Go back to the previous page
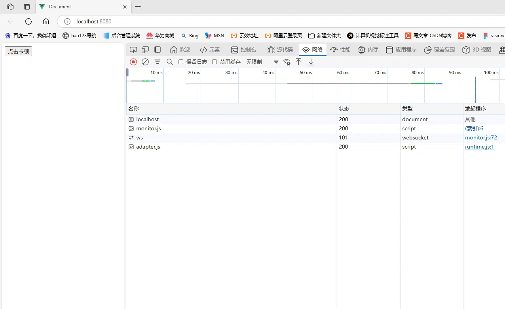 coord(11,21)
